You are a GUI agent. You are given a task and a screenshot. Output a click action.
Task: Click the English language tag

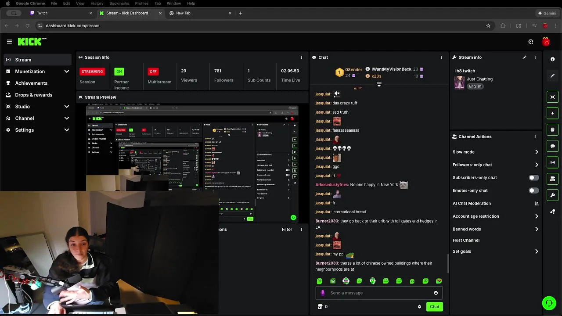coord(475,86)
